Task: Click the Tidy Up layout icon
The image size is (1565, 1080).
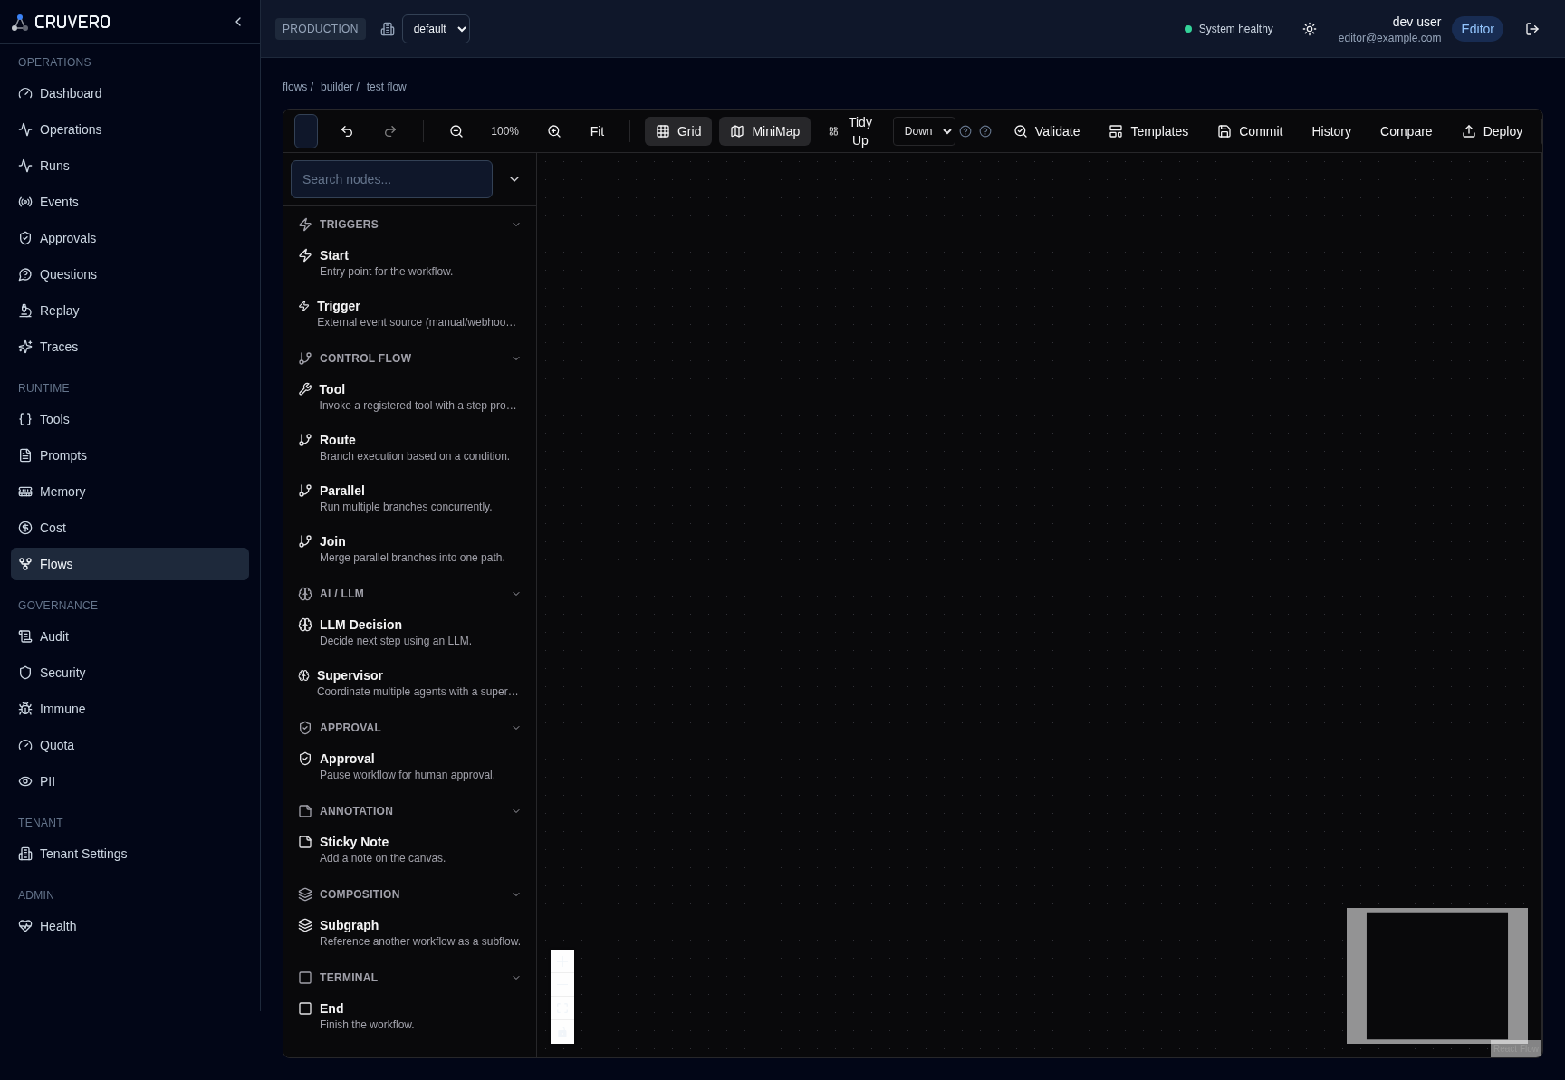Action: click(833, 131)
